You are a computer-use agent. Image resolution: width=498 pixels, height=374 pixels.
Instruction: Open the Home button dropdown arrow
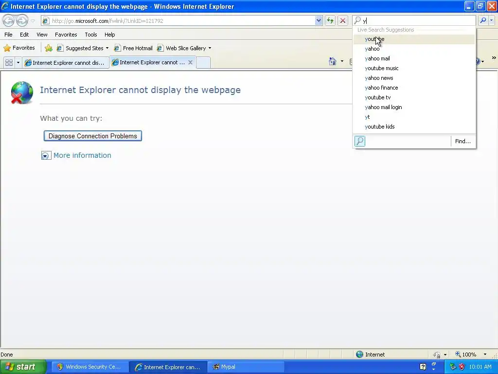pos(342,61)
